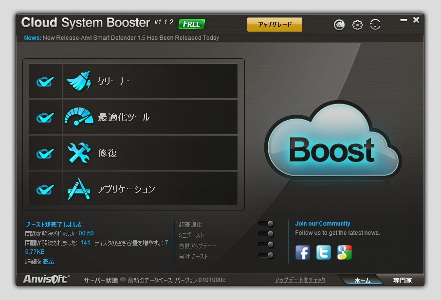Toggle the クリーナー category checkmark

coord(45,80)
